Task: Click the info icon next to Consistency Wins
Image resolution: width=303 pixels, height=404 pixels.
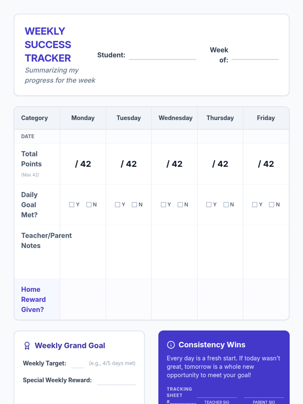Action: coord(171,345)
